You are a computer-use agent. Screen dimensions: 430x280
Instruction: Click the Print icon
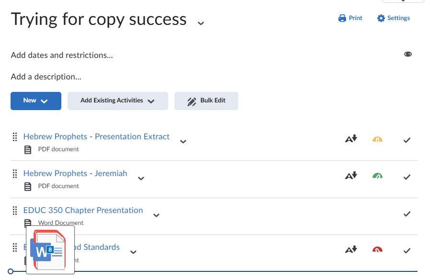[x=342, y=18]
